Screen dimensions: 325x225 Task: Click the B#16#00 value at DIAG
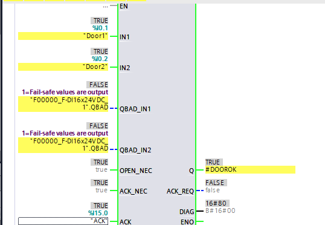click(x=220, y=210)
